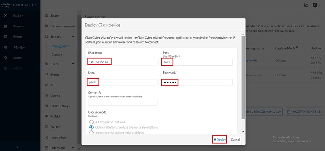Viewport: 325px width, 151px height.
Task: Click the SNORT shield icon
Action: (x=47, y=127)
